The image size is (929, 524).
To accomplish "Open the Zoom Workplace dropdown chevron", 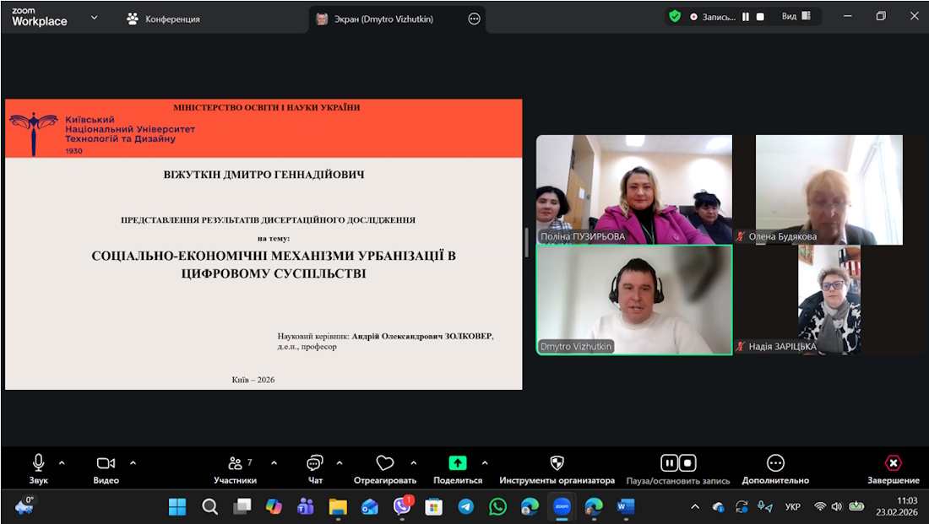I will tap(94, 17).
